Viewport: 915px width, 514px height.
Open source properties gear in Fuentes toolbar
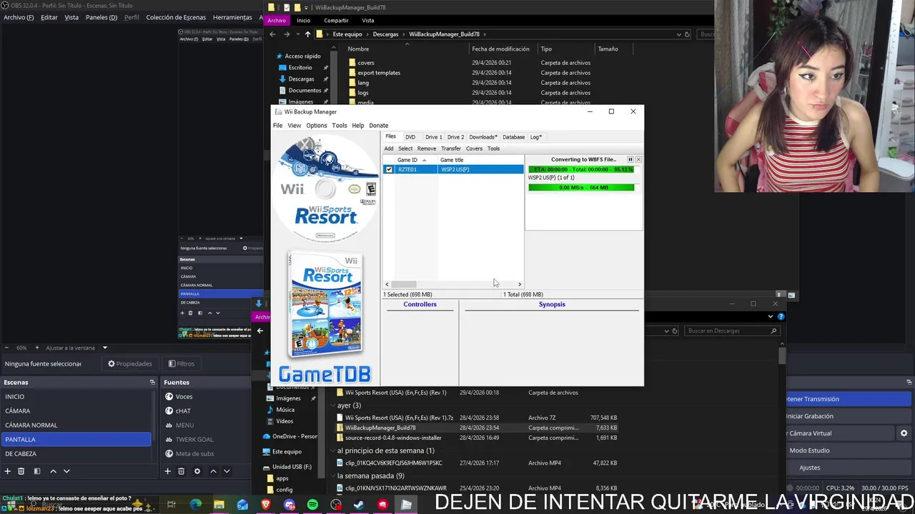click(197, 471)
